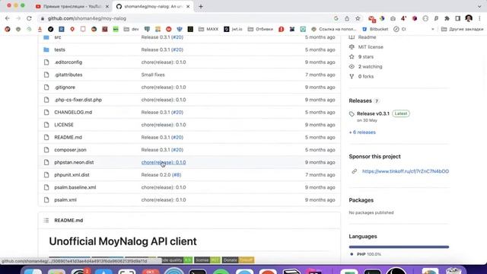Open the Google Translate icon in address bar

coord(336,18)
